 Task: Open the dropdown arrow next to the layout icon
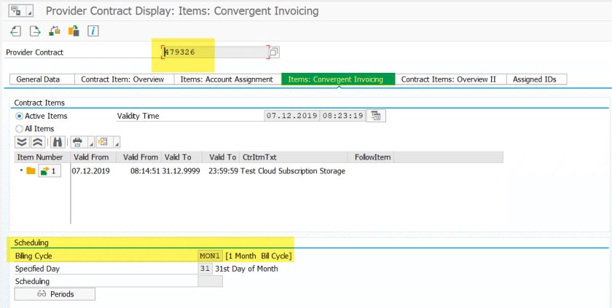pos(117,142)
